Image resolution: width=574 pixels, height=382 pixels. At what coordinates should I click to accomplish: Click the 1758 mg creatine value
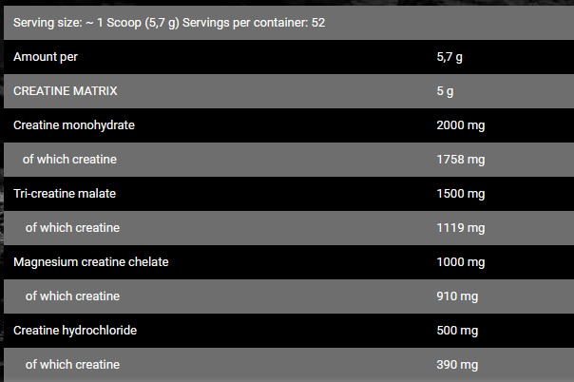(x=460, y=160)
